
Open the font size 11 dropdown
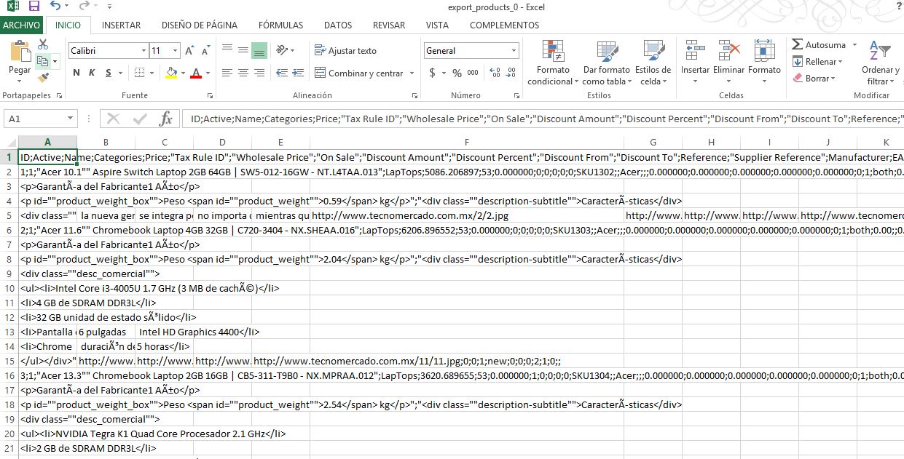point(175,51)
